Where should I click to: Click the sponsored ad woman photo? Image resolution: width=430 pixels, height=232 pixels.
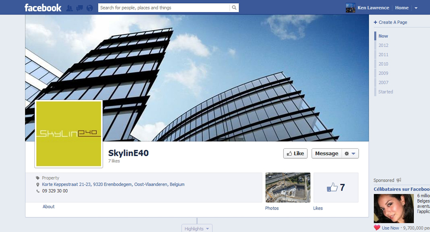tap(393, 208)
